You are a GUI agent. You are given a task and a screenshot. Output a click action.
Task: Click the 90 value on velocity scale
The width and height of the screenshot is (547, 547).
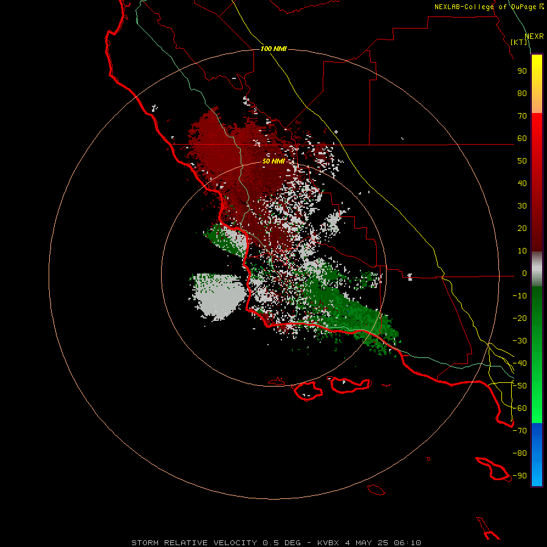[x=522, y=71]
